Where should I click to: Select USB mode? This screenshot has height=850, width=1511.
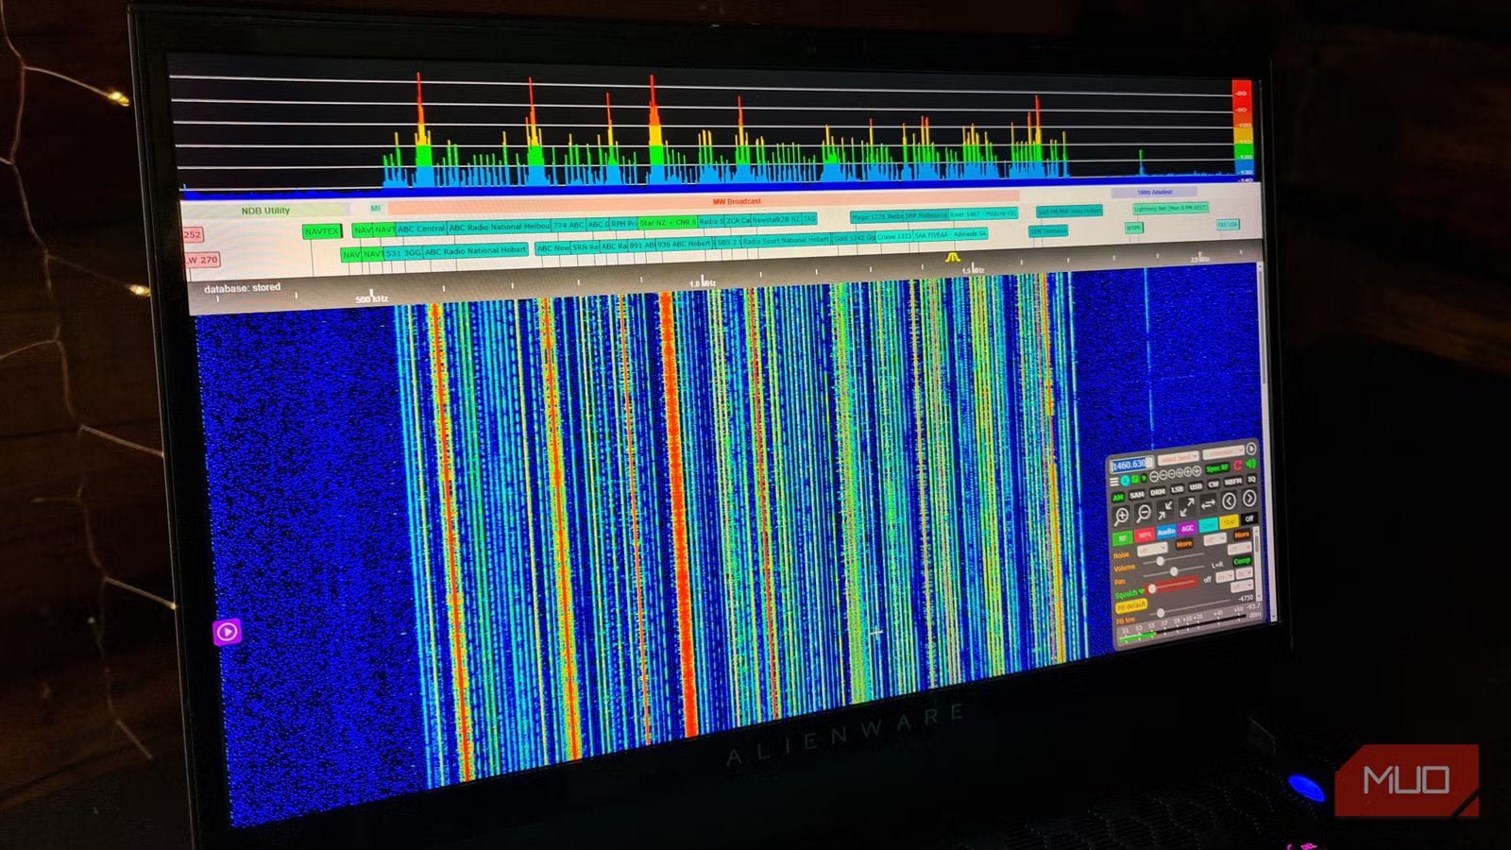[1196, 486]
